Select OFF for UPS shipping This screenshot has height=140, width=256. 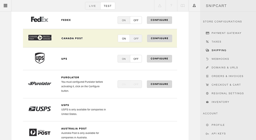(x=136, y=59)
